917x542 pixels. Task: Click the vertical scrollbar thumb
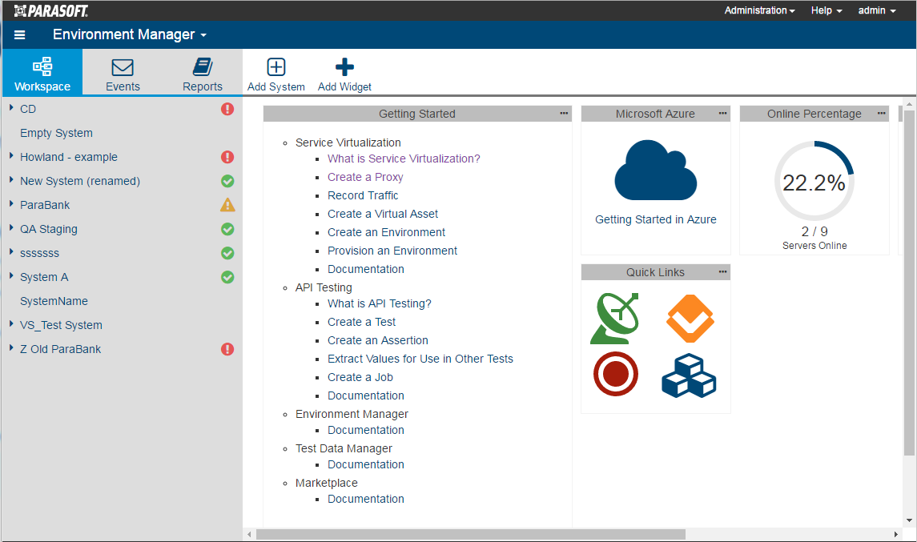(909, 283)
